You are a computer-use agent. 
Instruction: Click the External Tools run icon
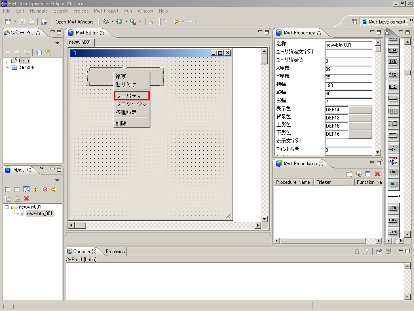click(133, 22)
